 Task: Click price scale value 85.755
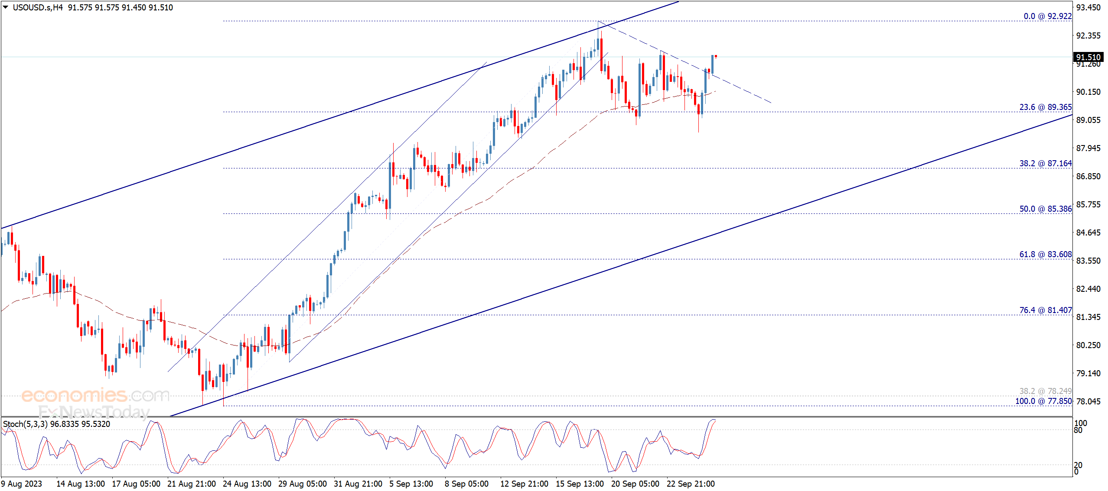pyautogui.click(x=1088, y=204)
